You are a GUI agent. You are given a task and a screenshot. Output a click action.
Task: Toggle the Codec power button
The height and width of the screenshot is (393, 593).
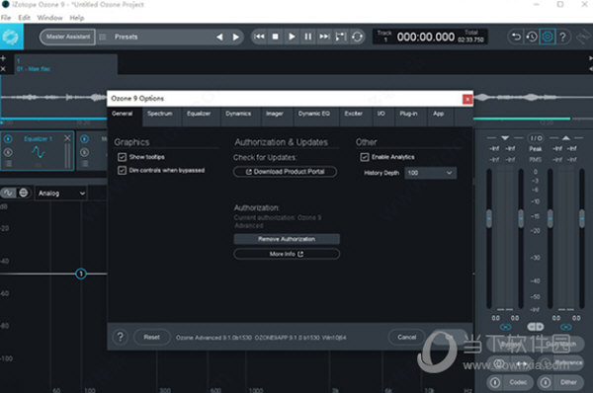click(495, 382)
